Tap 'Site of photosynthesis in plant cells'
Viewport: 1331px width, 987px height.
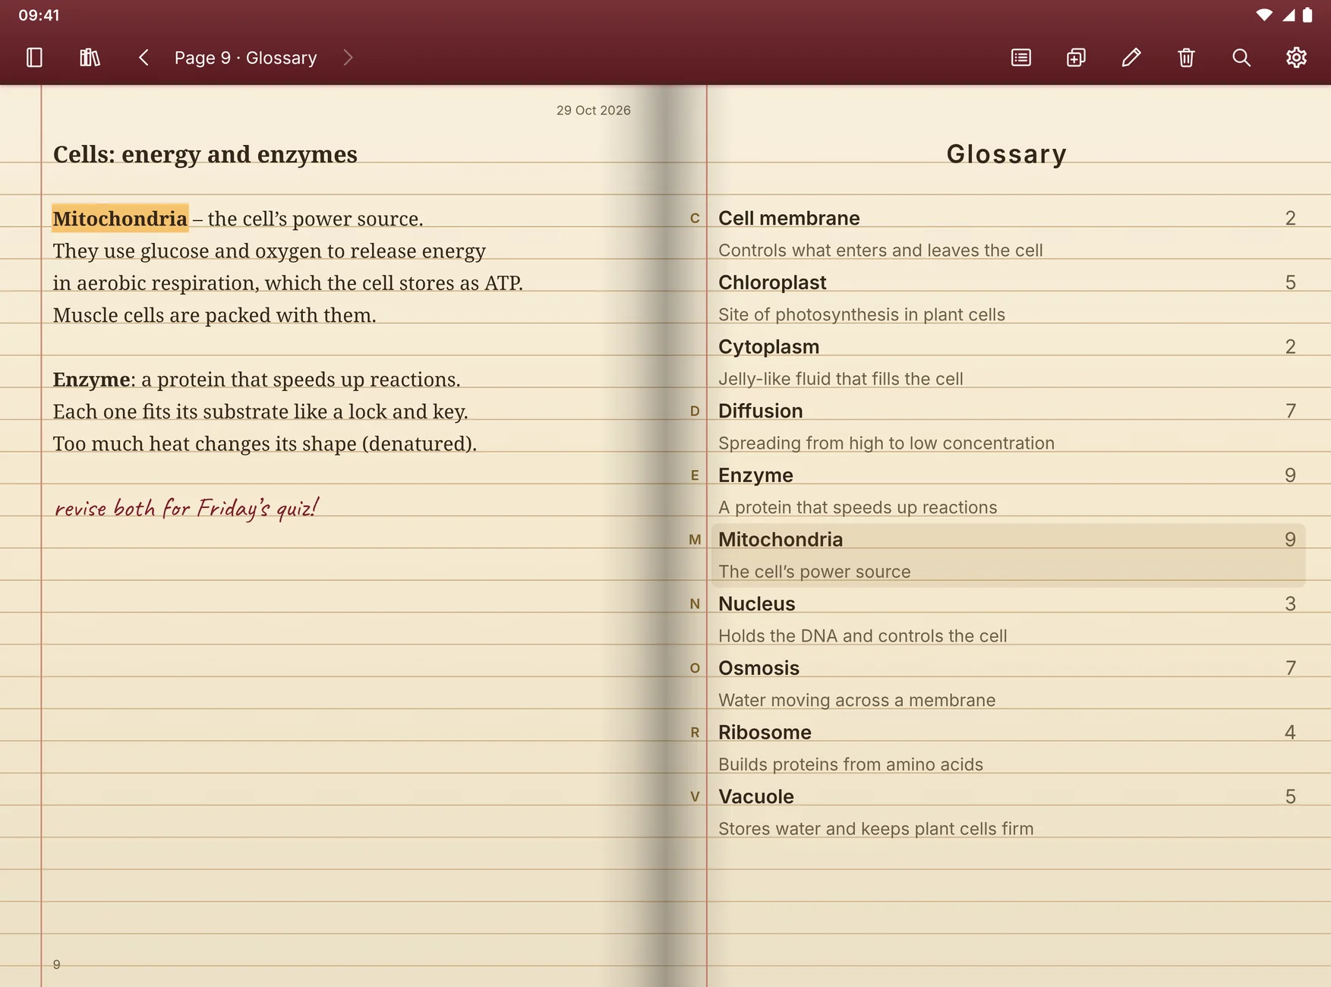click(862, 315)
